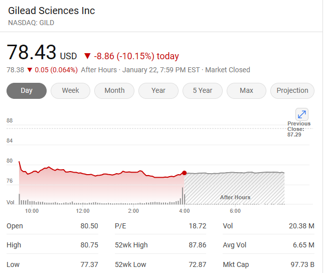Click the Open value 80.50
The width and height of the screenshot is (324, 273).
click(x=89, y=226)
